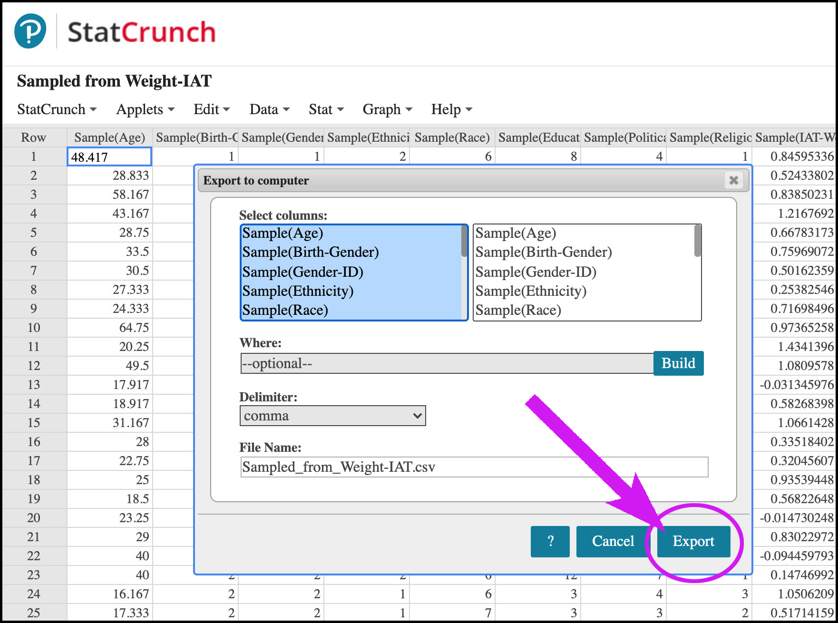The height and width of the screenshot is (623, 838).
Task: Open the Data menu
Action: click(x=269, y=109)
